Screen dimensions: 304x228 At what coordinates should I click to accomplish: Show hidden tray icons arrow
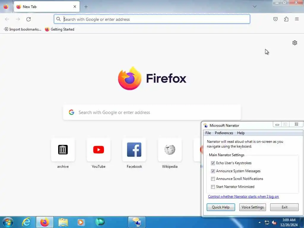tap(259, 222)
